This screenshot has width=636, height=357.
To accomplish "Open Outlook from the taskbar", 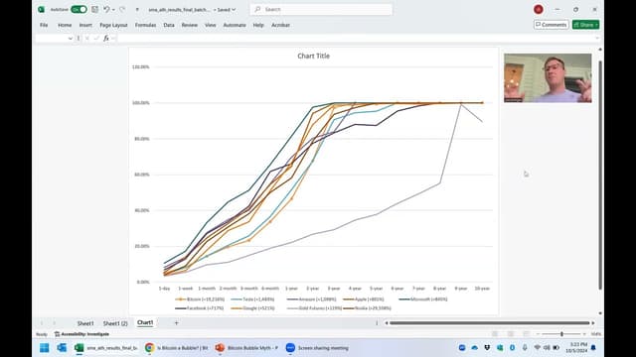I will [x=62, y=348].
